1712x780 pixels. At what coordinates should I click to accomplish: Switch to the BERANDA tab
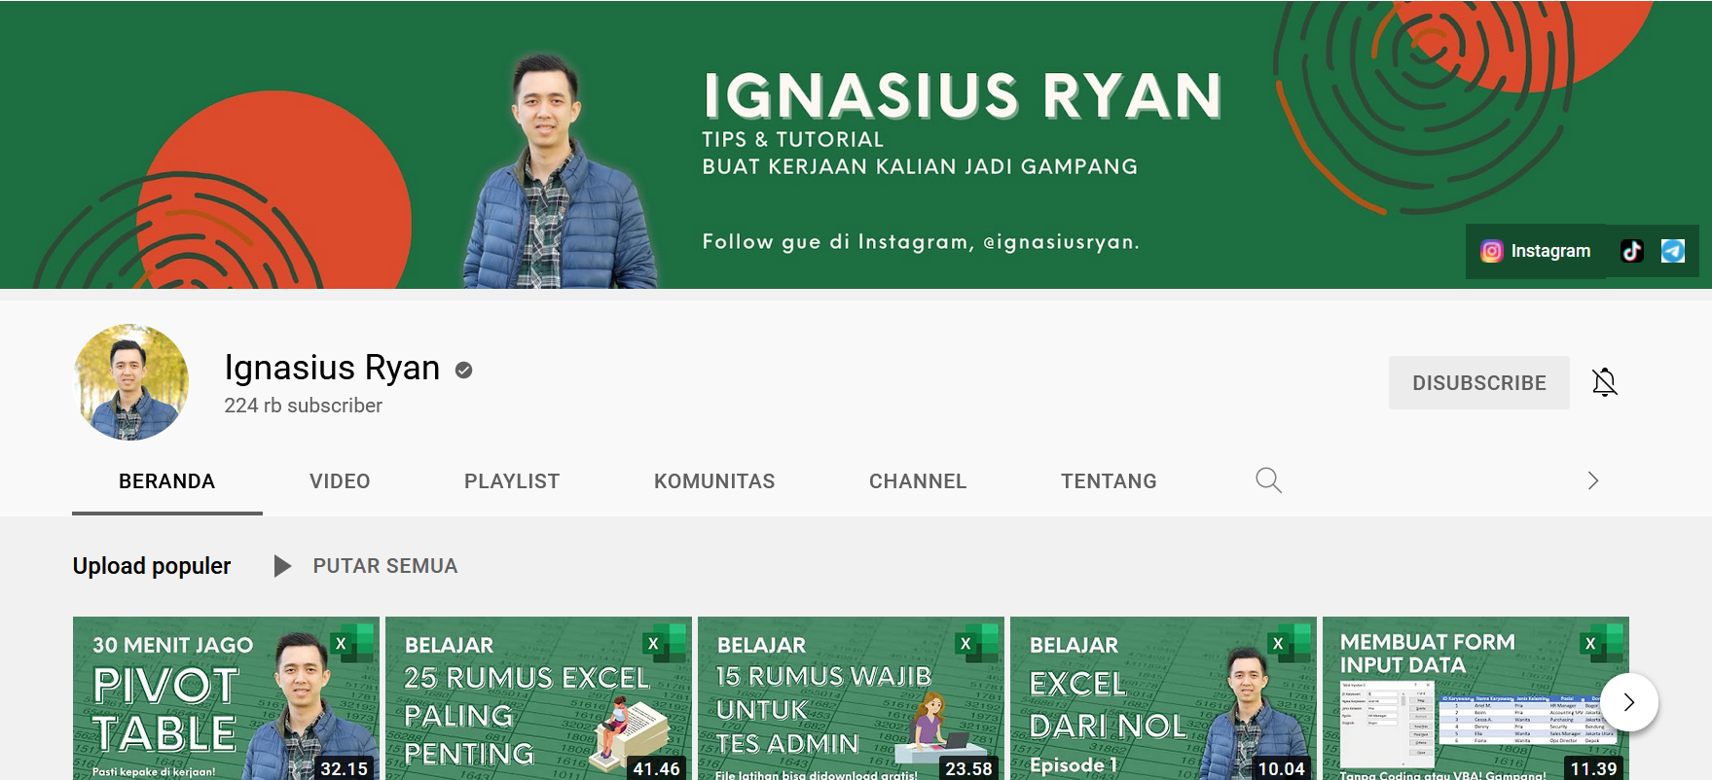(167, 481)
